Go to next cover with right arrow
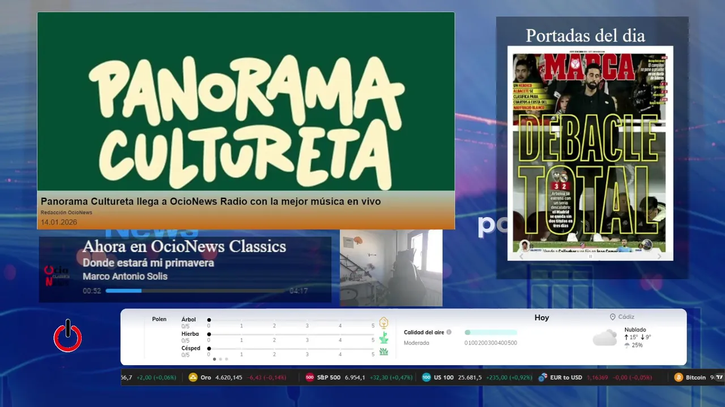The height and width of the screenshot is (407, 725). click(659, 256)
